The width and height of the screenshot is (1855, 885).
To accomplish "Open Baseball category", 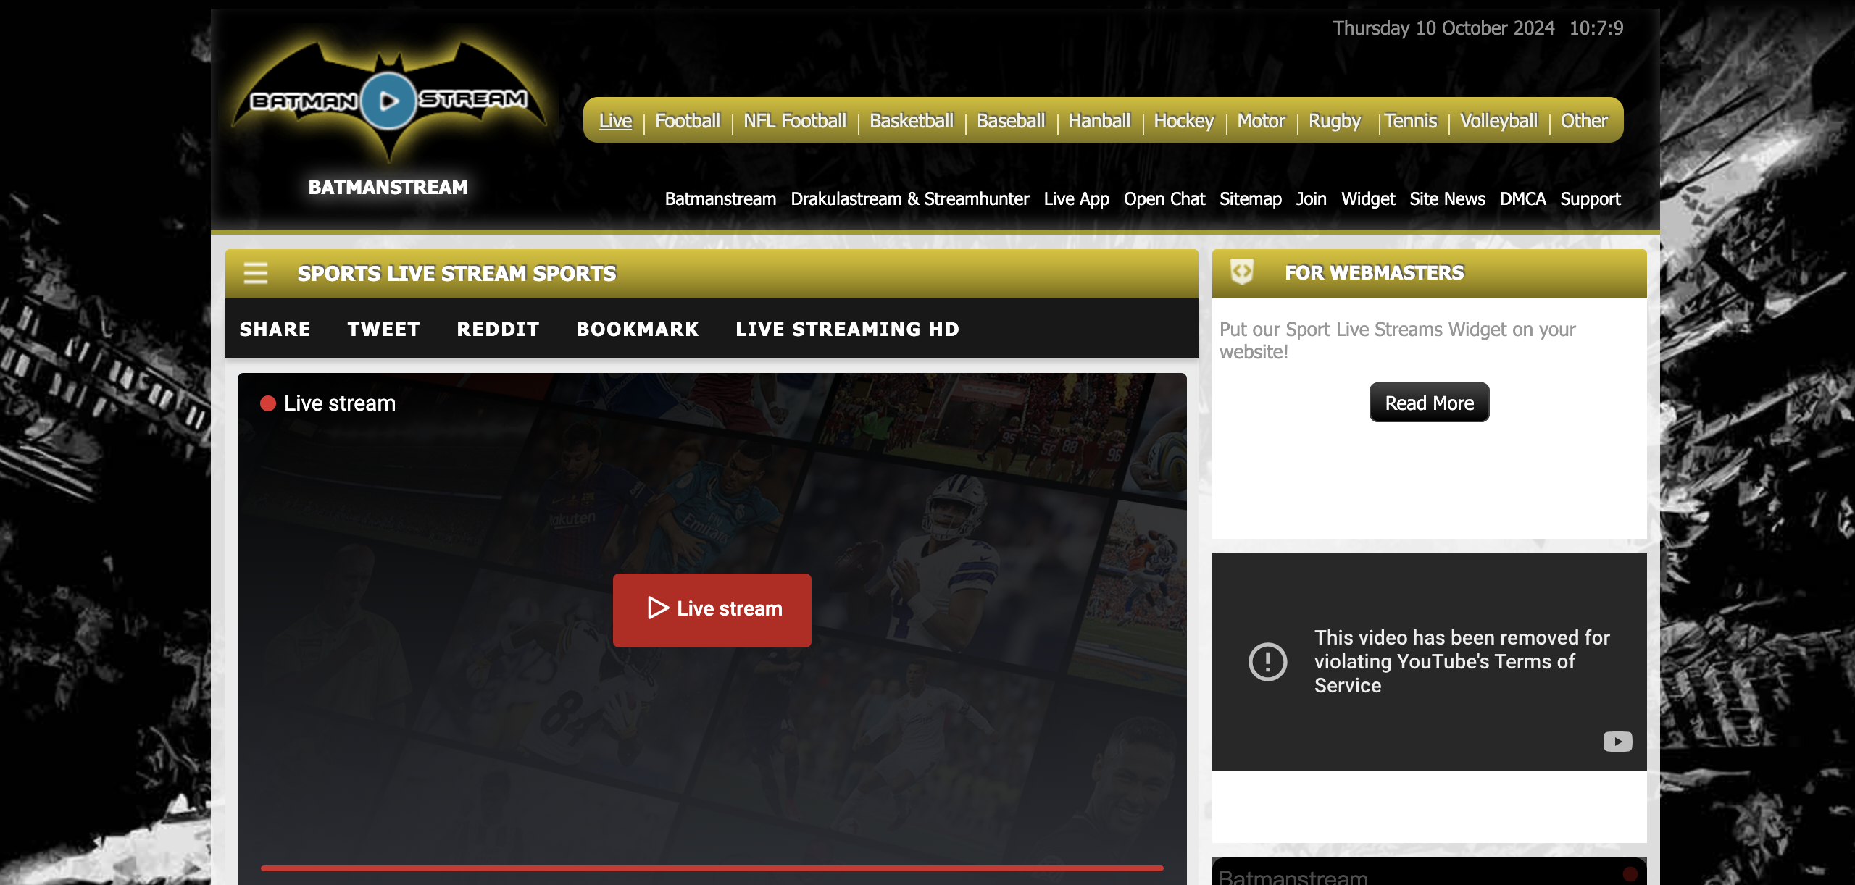I will pyautogui.click(x=1011, y=121).
